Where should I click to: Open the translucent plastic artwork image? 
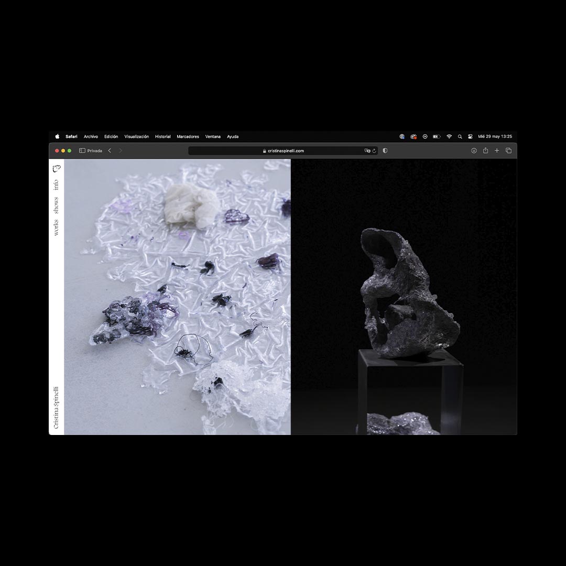click(177, 297)
